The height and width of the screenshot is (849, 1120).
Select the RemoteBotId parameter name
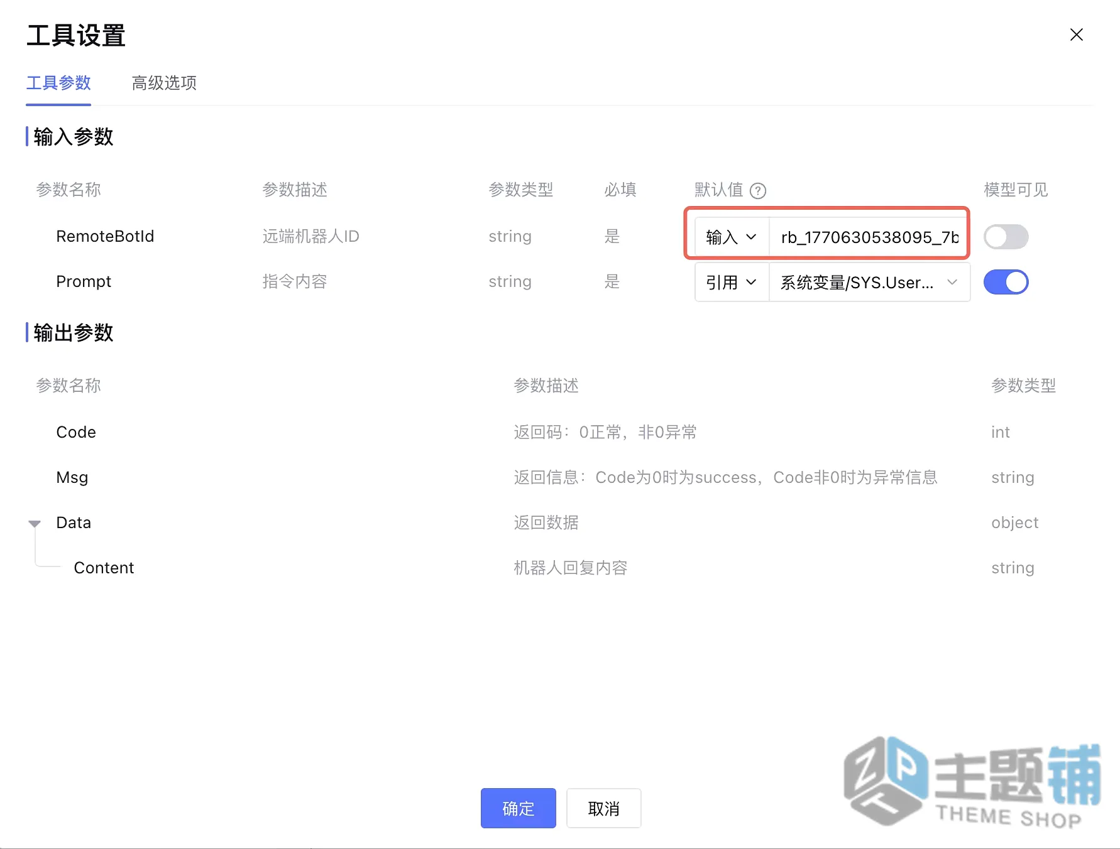click(105, 236)
